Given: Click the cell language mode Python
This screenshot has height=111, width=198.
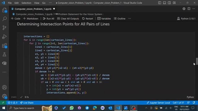Looking at the screenshot, I should point(190,97).
